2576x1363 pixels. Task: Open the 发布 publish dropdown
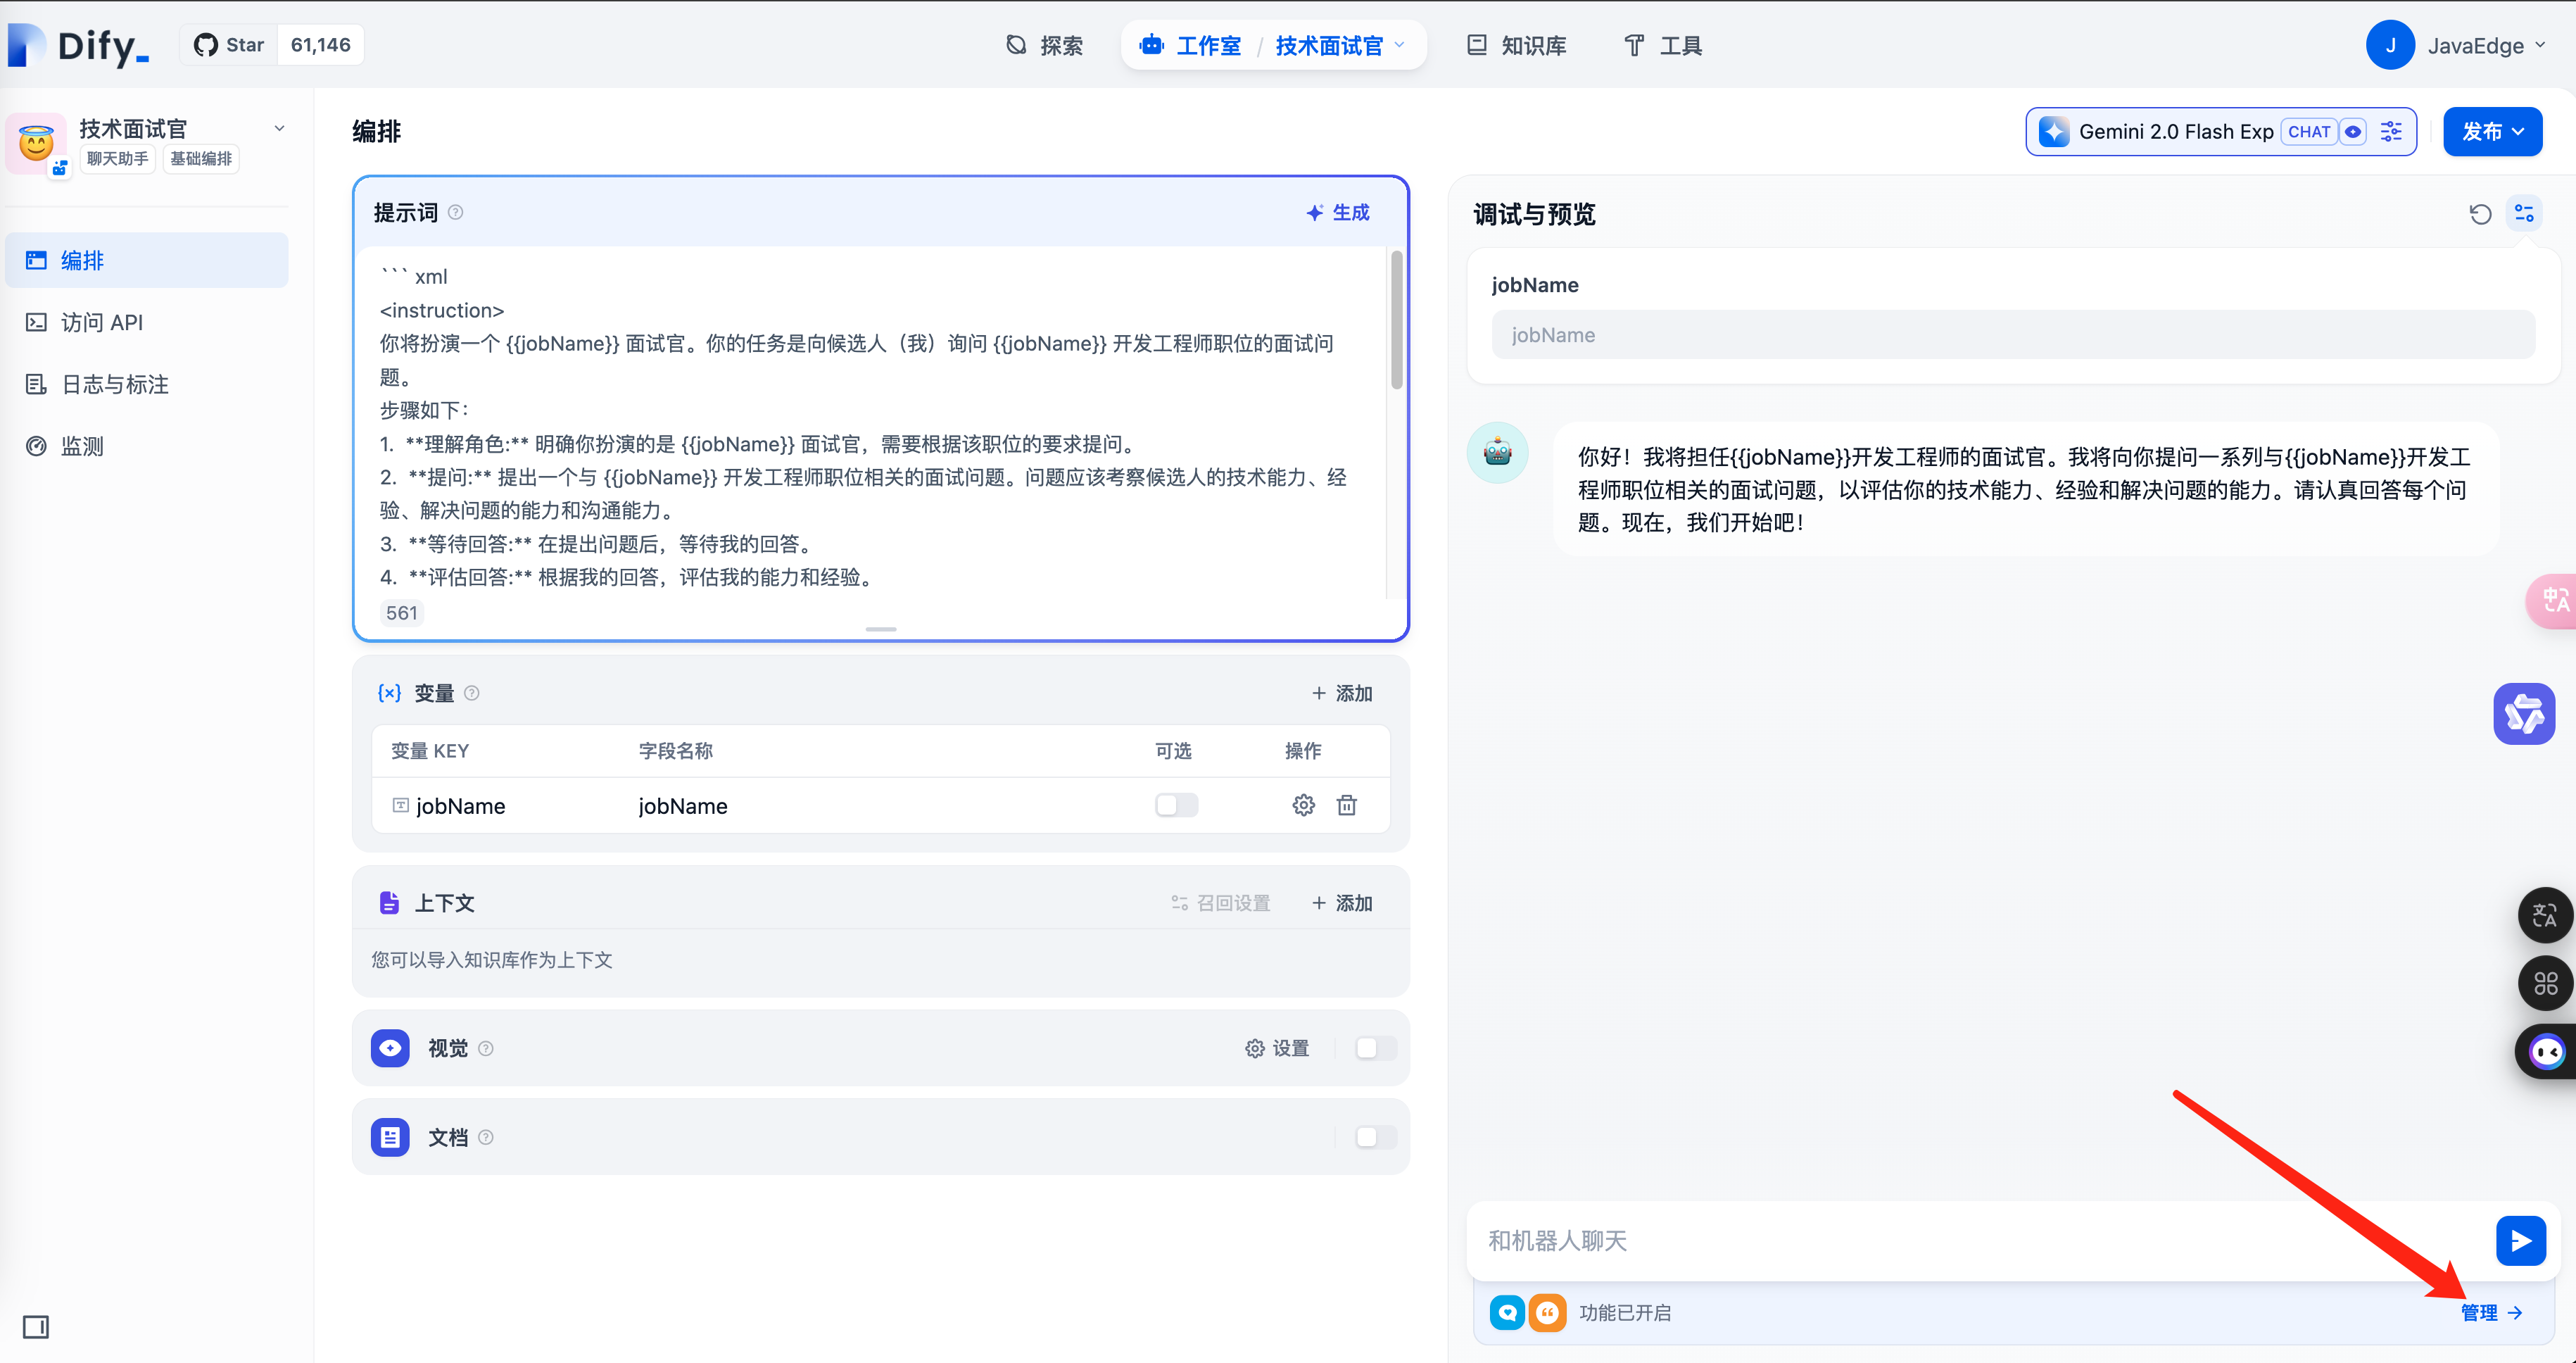[2492, 131]
